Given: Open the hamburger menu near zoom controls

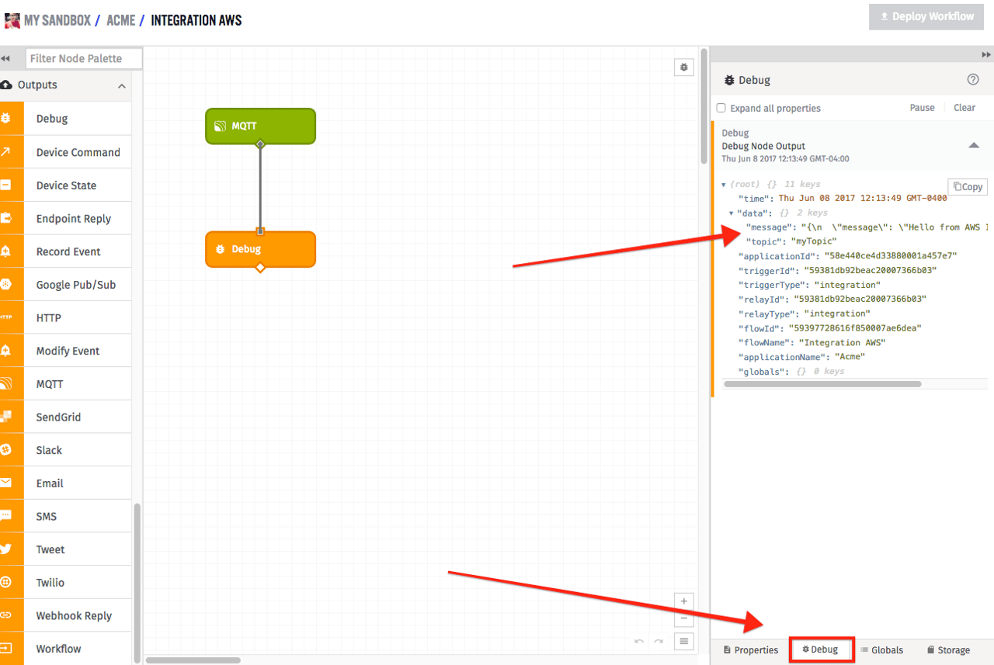Looking at the screenshot, I should [x=683, y=641].
